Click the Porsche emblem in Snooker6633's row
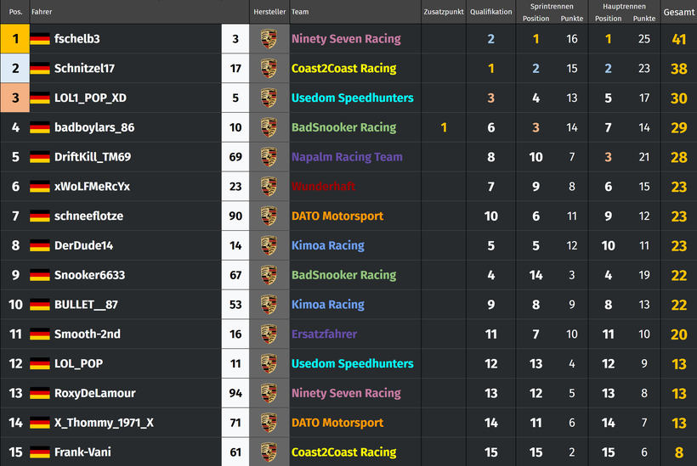 [x=269, y=275]
